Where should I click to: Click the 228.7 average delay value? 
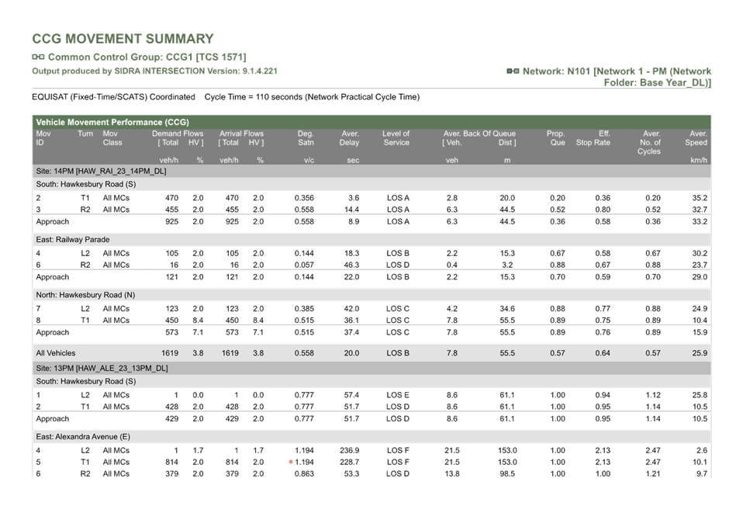(x=350, y=463)
